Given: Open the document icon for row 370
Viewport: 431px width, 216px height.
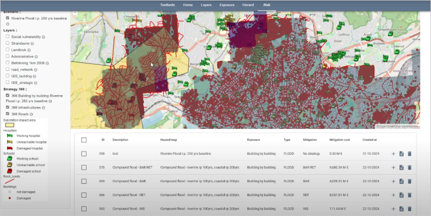Looking at the screenshot, I should [401, 168].
